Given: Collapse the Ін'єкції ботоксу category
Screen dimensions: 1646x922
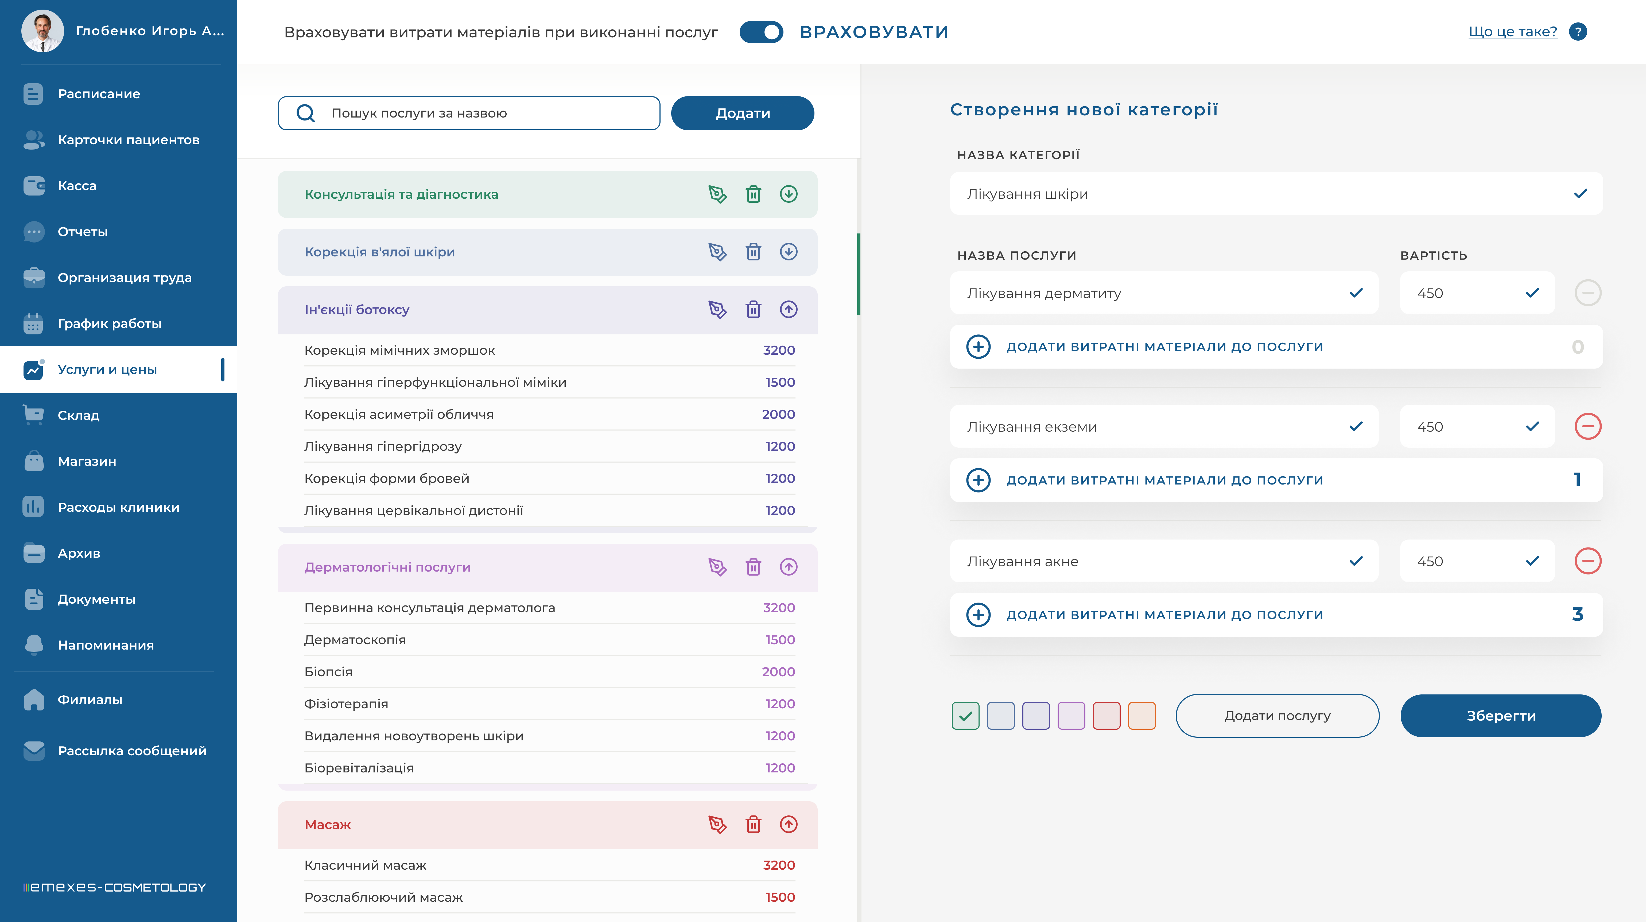Looking at the screenshot, I should [x=789, y=310].
